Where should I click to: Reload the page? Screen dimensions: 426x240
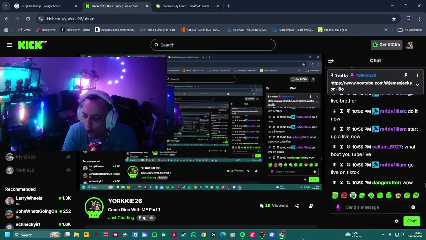pyautogui.click(x=28, y=19)
